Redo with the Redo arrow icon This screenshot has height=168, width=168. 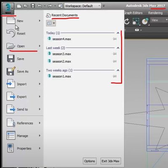point(50,6)
